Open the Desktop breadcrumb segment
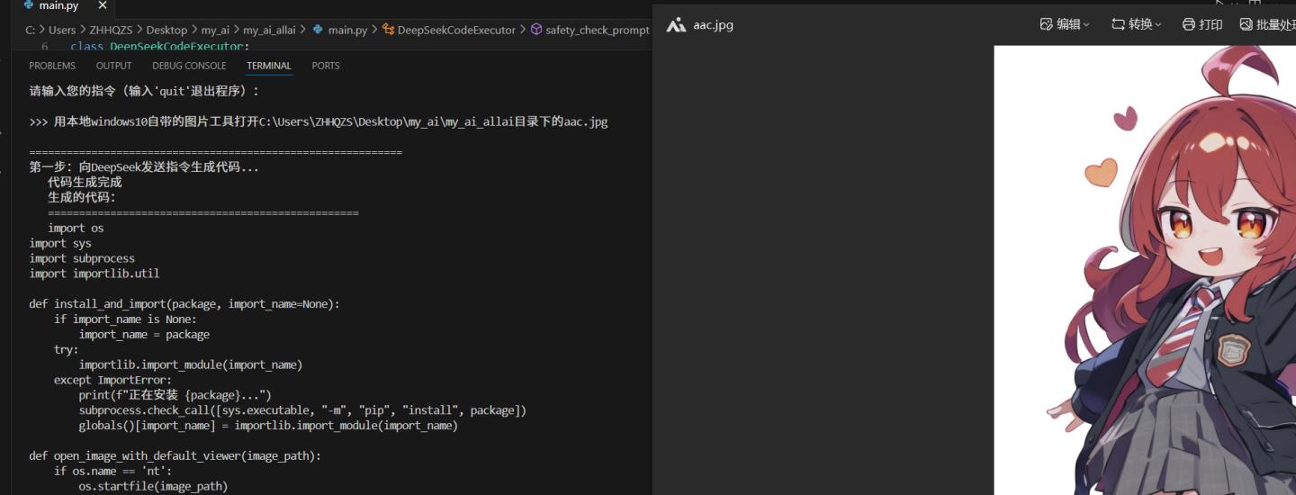This screenshot has height=495, width=1296. [x=167, y=30]
